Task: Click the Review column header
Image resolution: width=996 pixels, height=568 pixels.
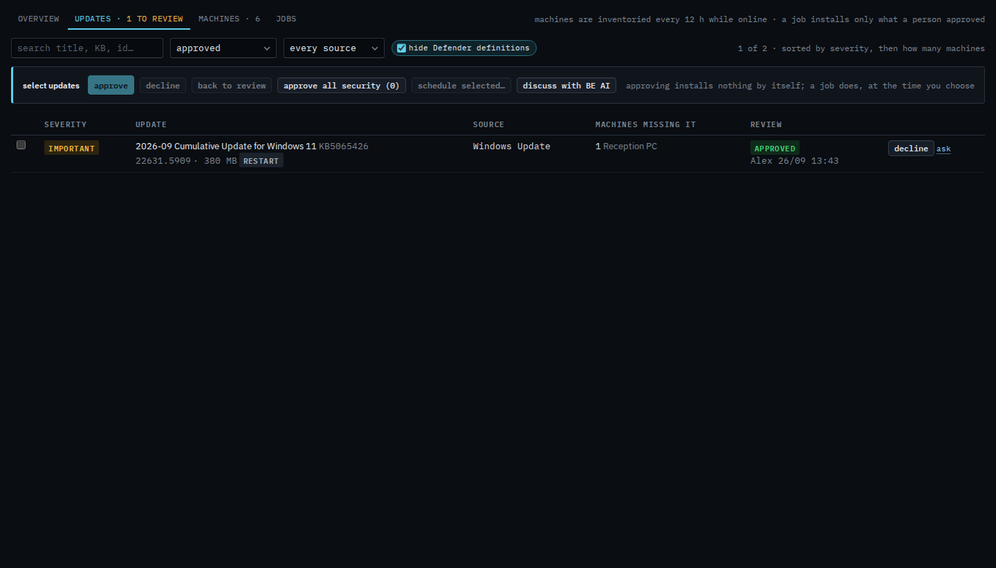Action: pyautogui.click(x=766, y=124)
